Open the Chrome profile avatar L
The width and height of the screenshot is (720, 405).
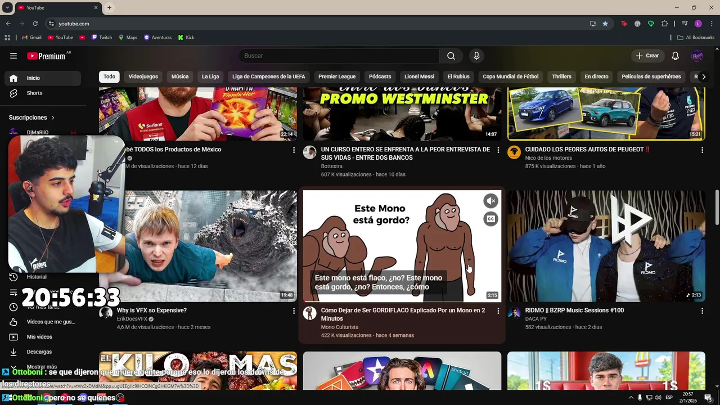[x=698, y=24]
